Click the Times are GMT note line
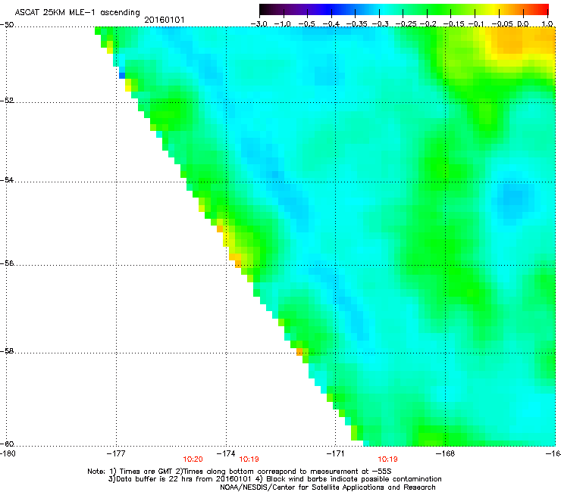The width and height of the screenshot is (561, 492). tap(240, 472)
